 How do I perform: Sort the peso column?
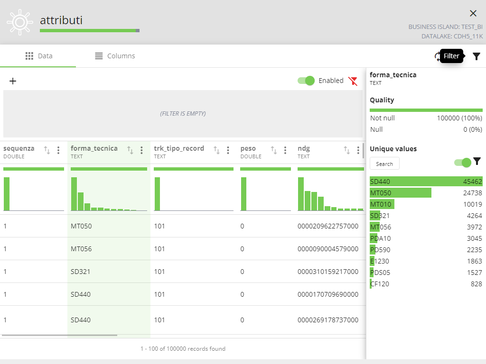pos(274,150)
